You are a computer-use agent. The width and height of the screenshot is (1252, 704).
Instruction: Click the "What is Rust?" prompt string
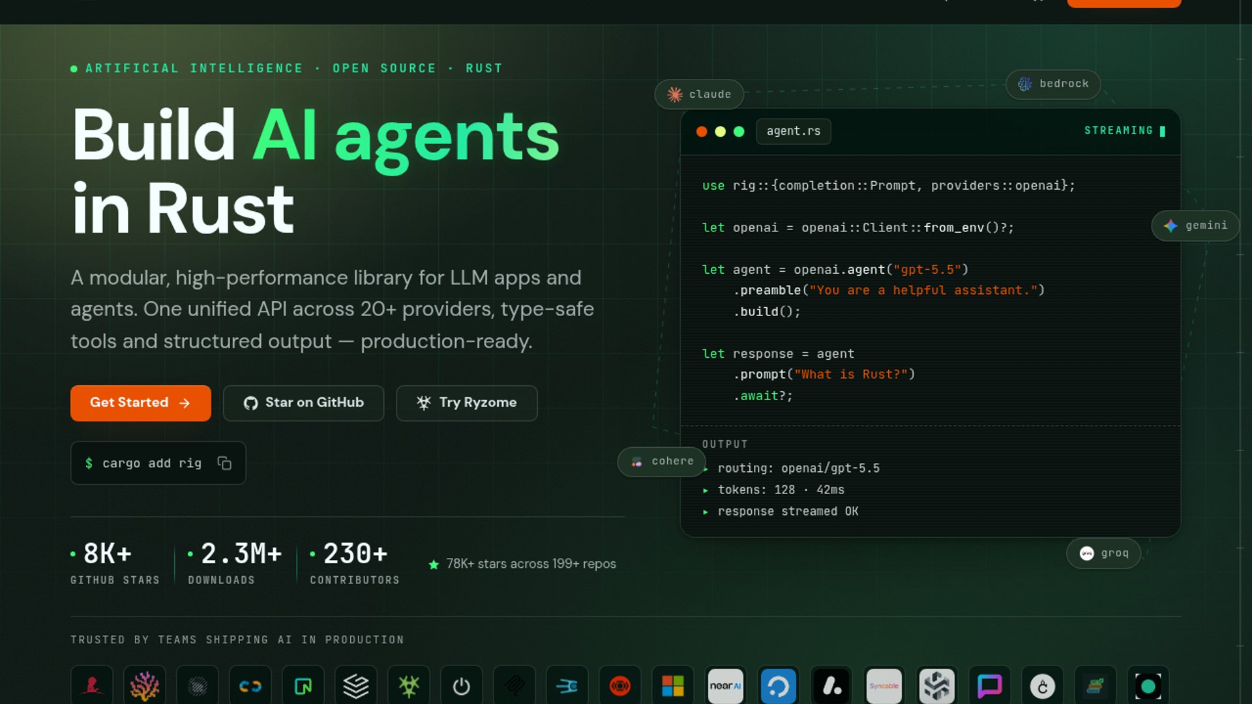tap(851, 375)
